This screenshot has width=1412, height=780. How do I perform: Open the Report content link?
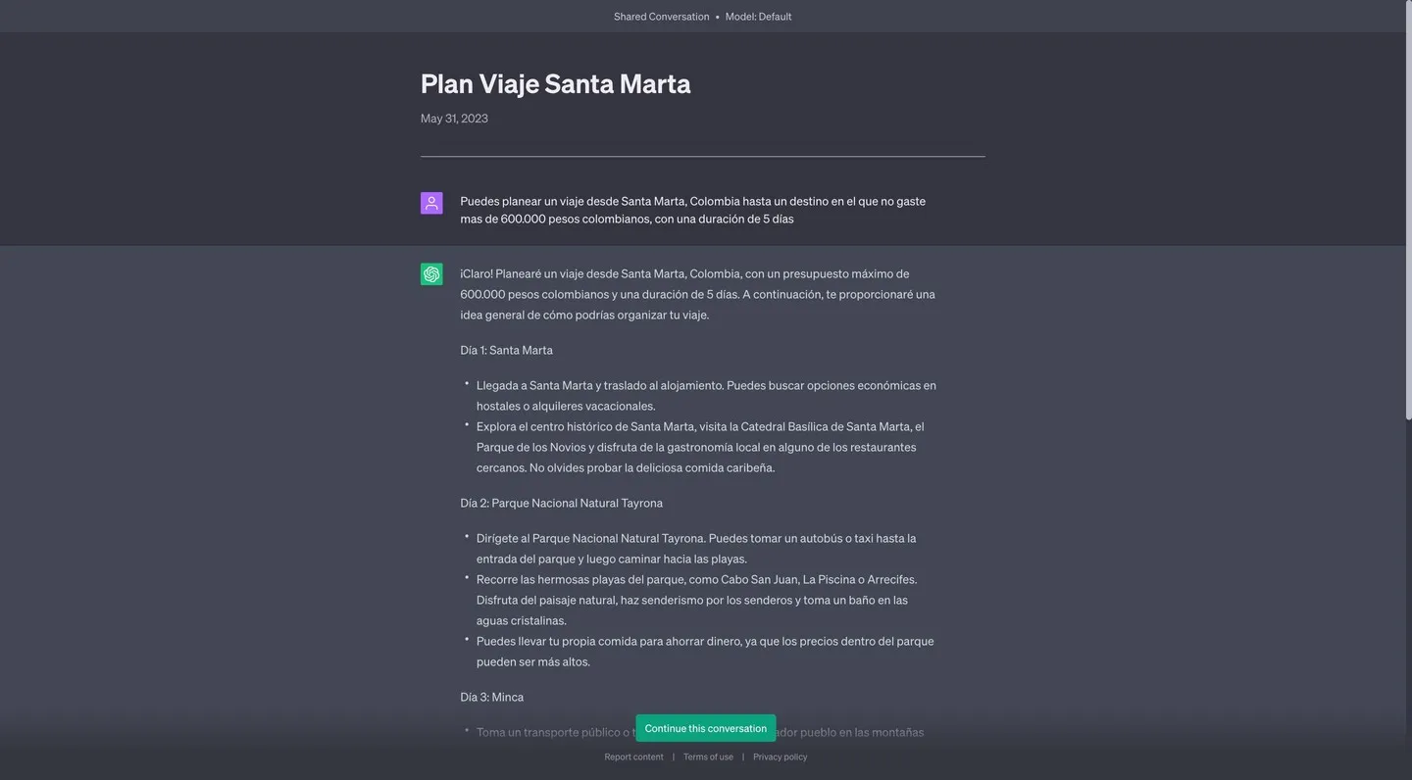point(633,756)
